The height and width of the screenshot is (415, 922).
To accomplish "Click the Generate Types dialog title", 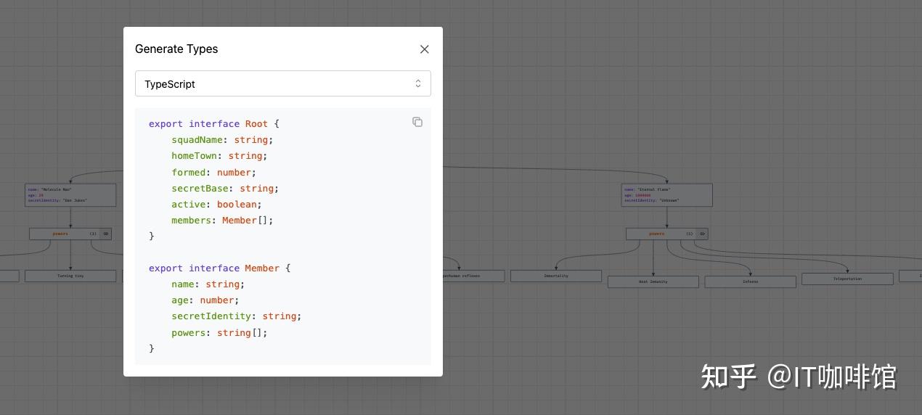I will point(176,49).
